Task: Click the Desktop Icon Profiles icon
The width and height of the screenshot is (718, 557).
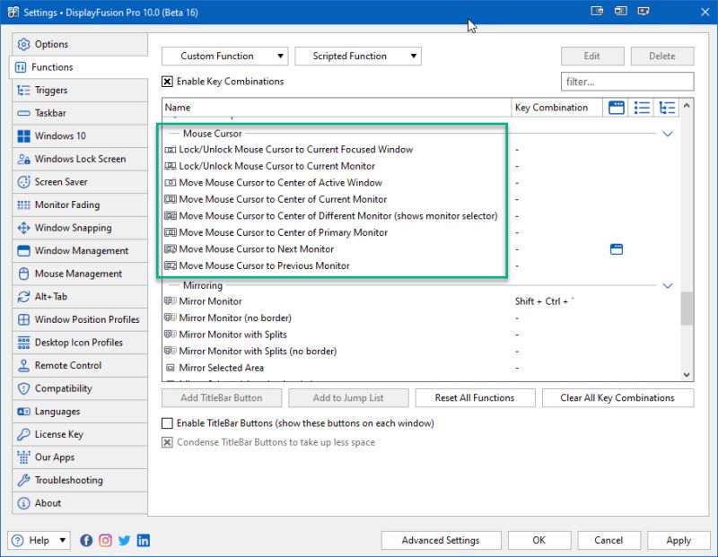Action: coord(24,343)
